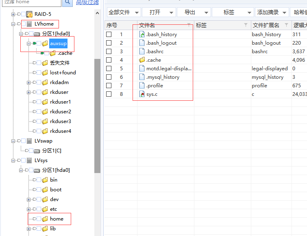Image resolution: width=307 pixels, height=236 pixels.
Task: Click the LVswap volume icon
Action: click(29, 141)
